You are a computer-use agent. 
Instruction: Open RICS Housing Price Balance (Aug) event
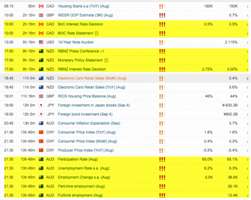87,96
